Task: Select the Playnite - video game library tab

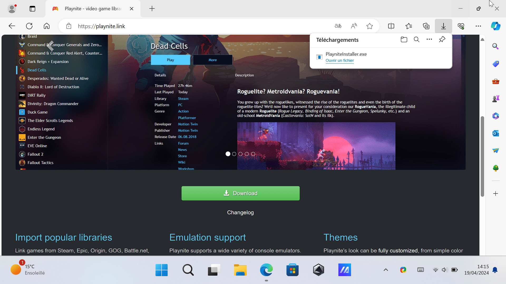Action: point(93,9)
